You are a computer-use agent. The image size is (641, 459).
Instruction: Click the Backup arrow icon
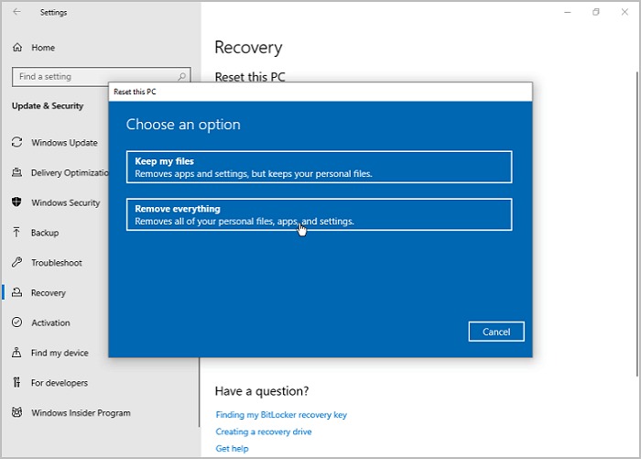(17, 233)
